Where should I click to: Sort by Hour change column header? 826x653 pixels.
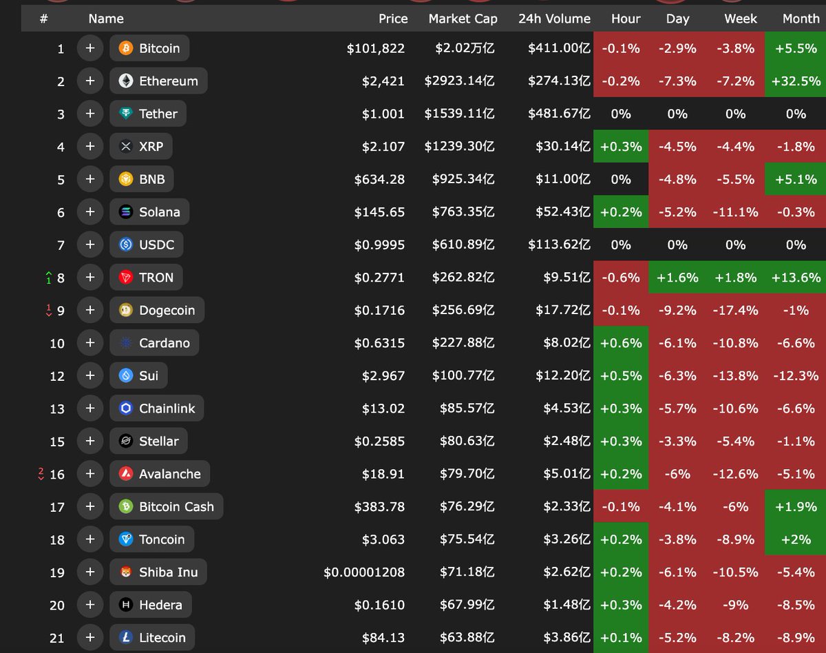pyautogui.click(x=626, y=19)
